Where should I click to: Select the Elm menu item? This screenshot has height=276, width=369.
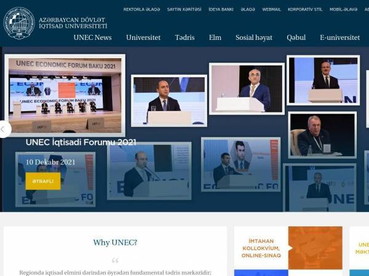[x=215, y=37]
